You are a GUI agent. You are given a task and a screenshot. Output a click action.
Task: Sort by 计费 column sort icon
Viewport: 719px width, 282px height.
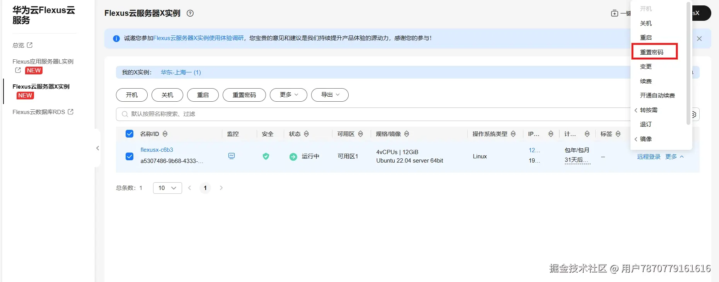[587, 134]
